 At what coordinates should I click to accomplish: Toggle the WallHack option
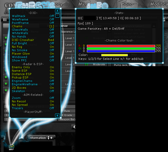point(33,16)
